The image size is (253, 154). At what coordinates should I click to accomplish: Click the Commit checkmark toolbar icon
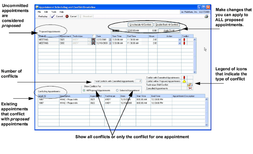pos(53,16)
